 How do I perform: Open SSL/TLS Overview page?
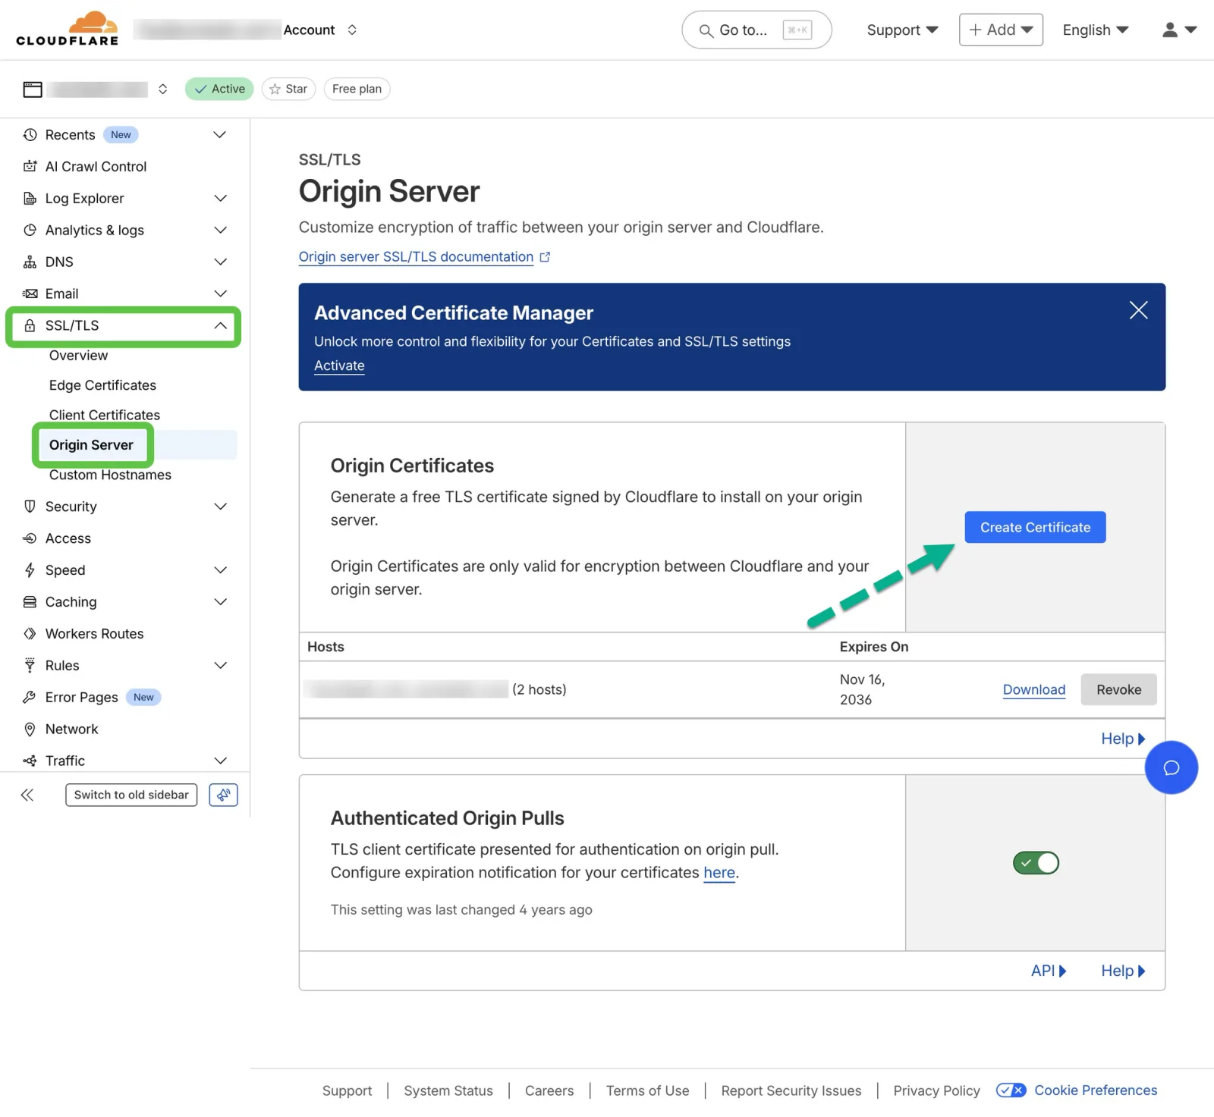(x=78, y=356)
